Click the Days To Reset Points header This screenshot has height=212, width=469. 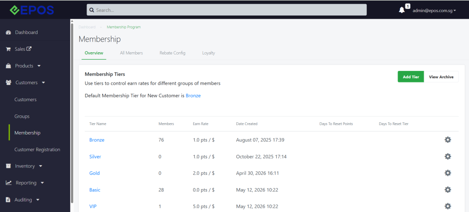pos(336,124)
